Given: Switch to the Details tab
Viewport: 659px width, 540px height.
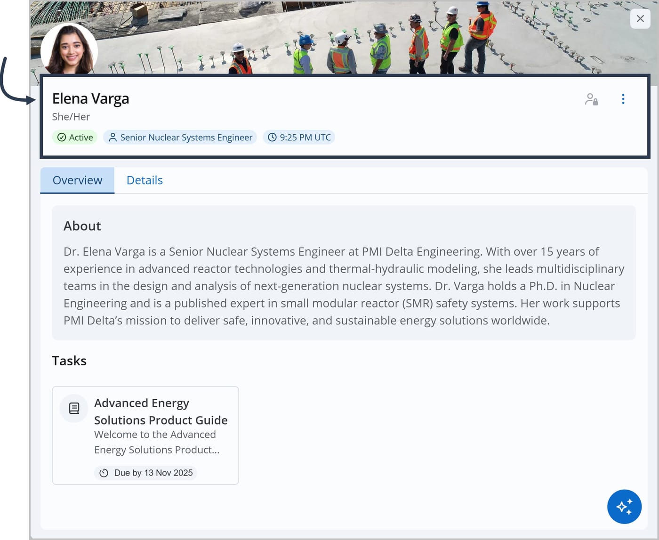Looking at the screenshot, I should tap(145, 180).
